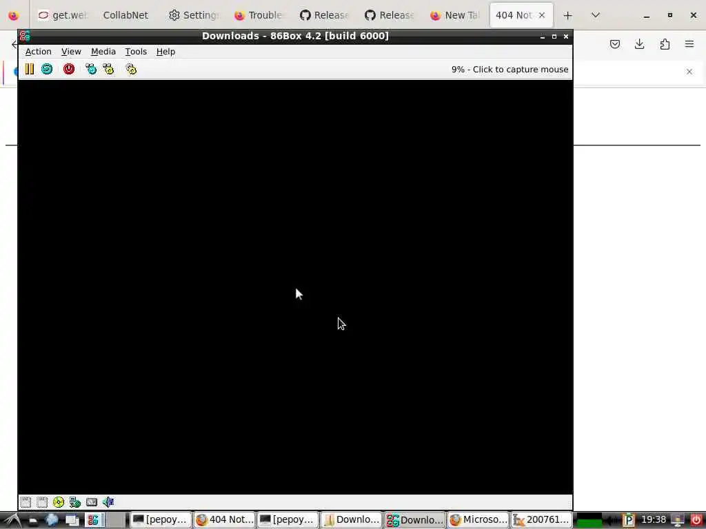Switch to the Settings Firefox tab
706x529 pixels.
(193, 15)
